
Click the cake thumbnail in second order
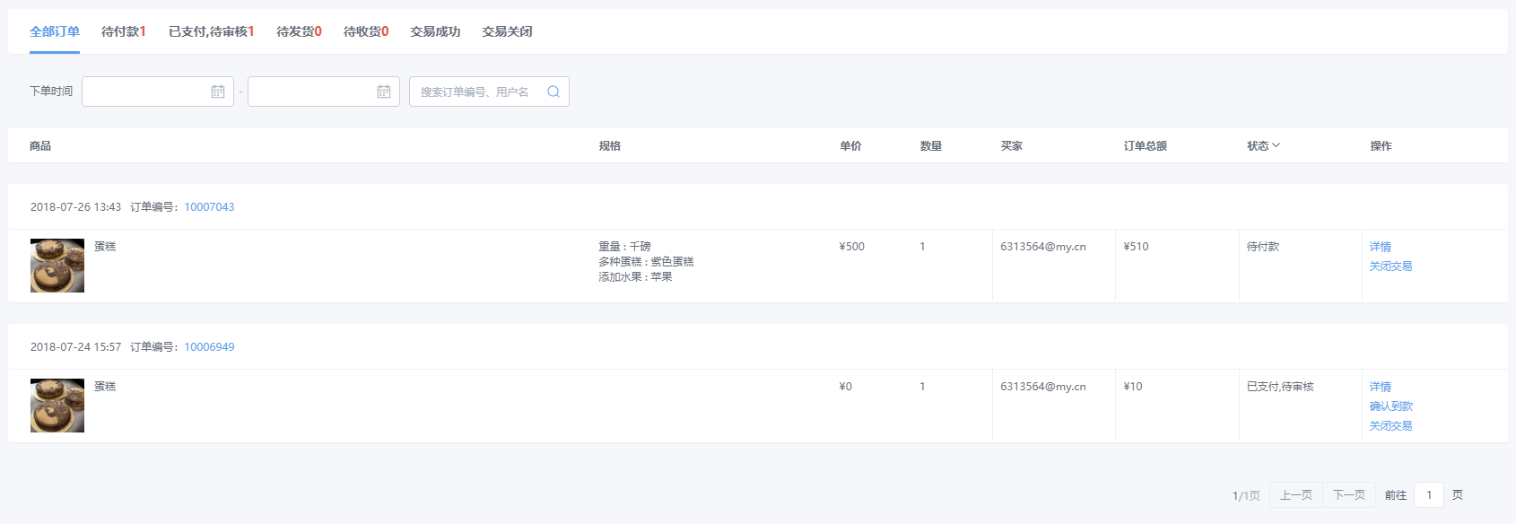[x=57, y=406]
